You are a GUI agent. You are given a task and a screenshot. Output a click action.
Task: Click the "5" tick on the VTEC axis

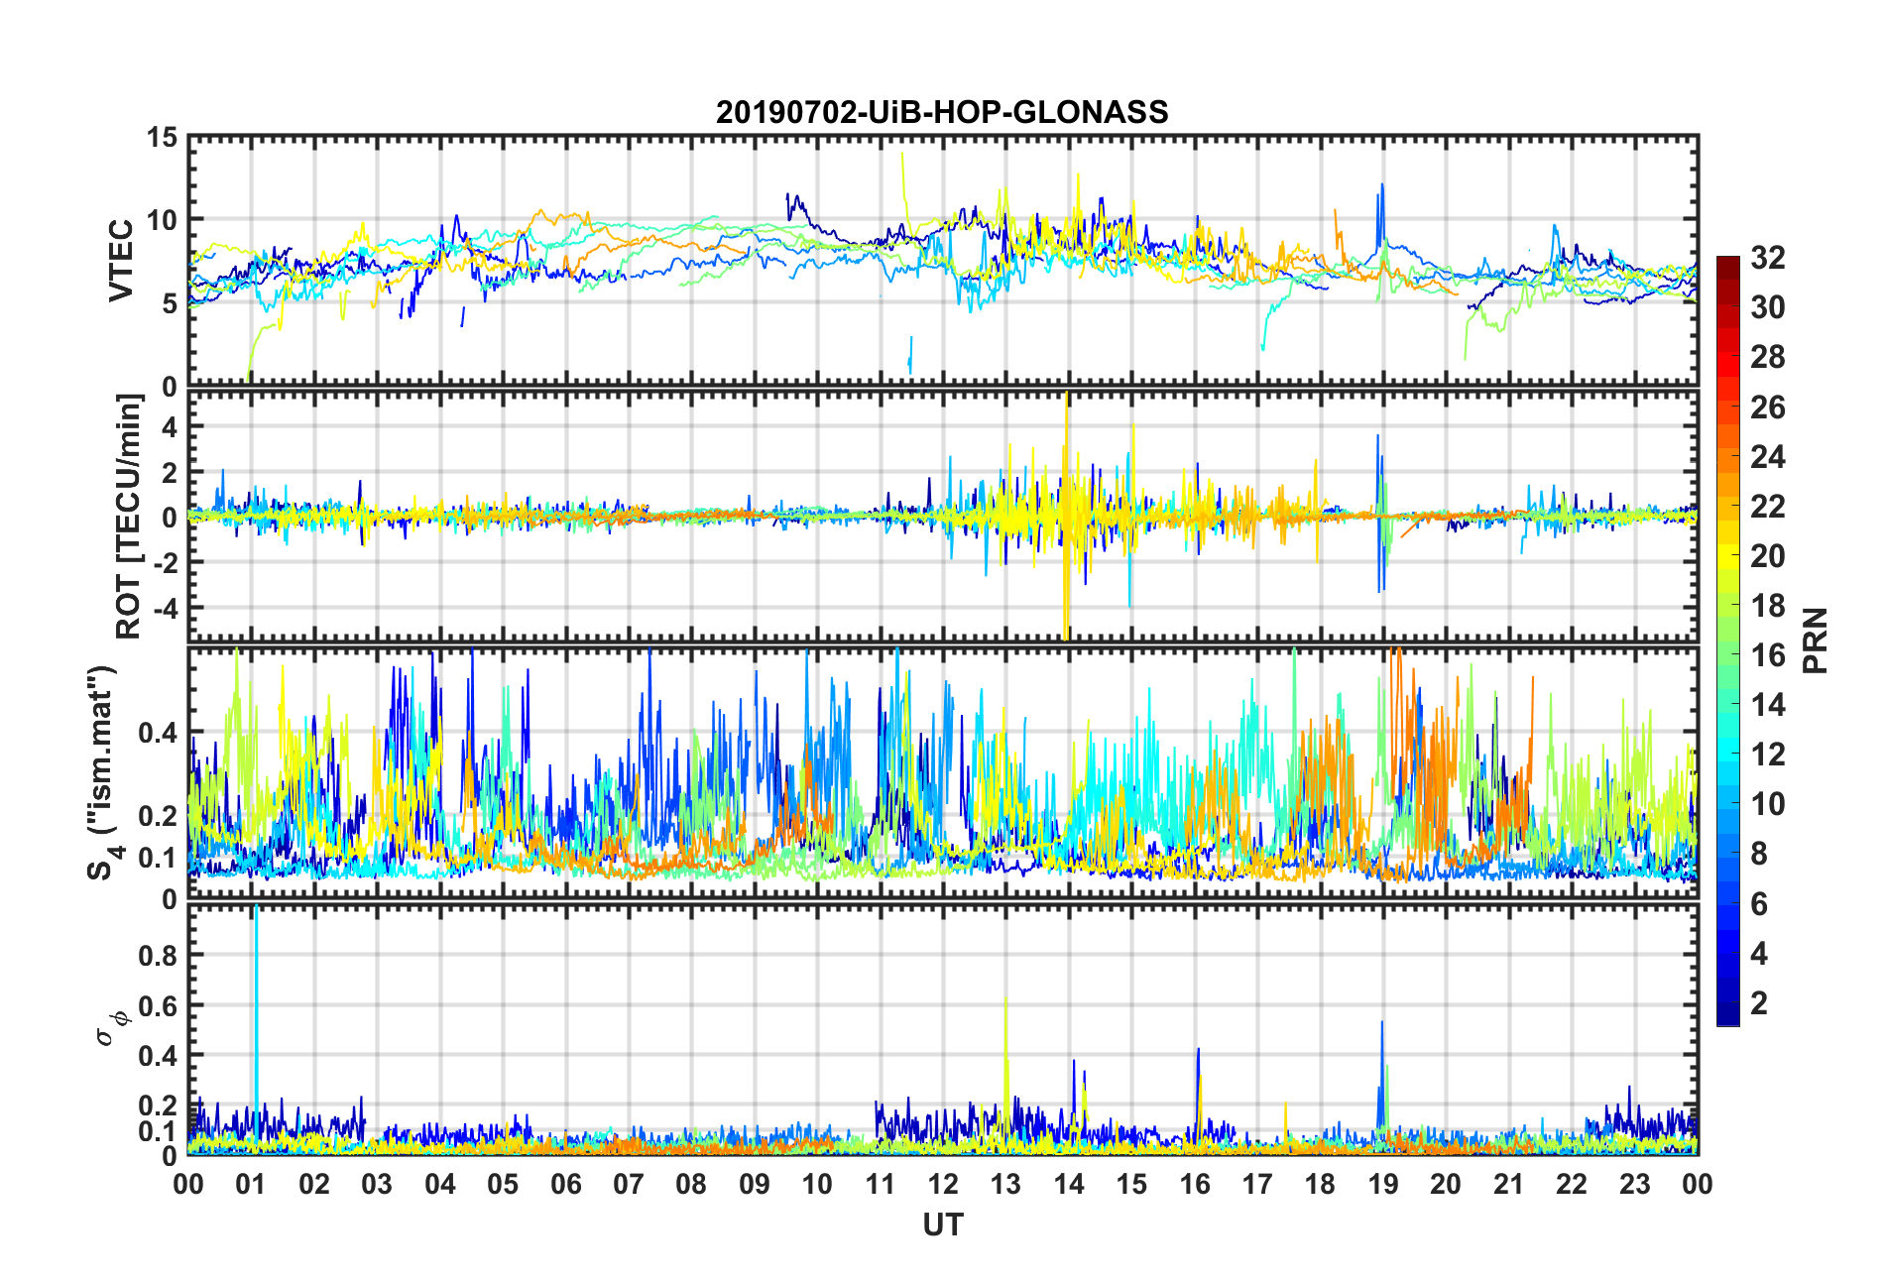click(x=170, y=303)
